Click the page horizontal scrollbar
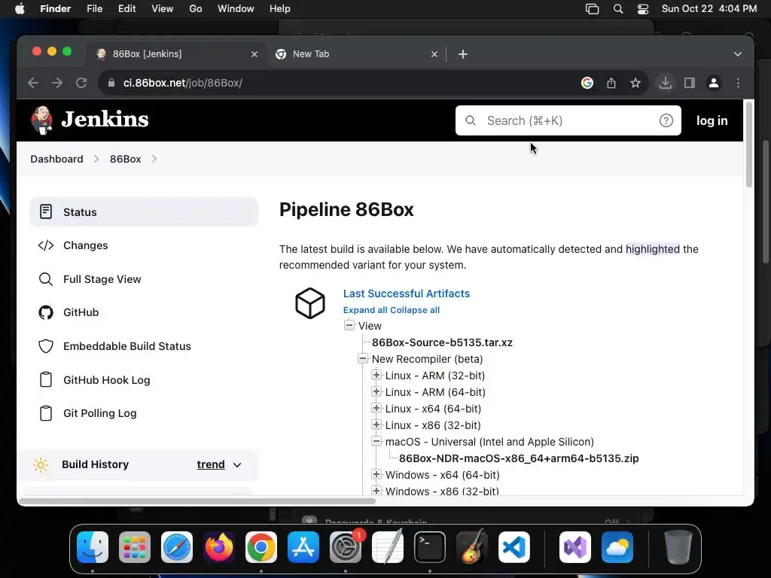Viewport: 771px width, 578px height. 197,501
